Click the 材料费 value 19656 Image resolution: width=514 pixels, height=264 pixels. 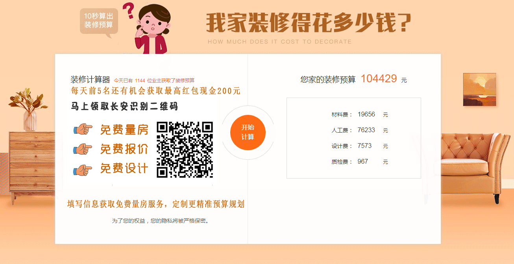(x=366, y=114)
